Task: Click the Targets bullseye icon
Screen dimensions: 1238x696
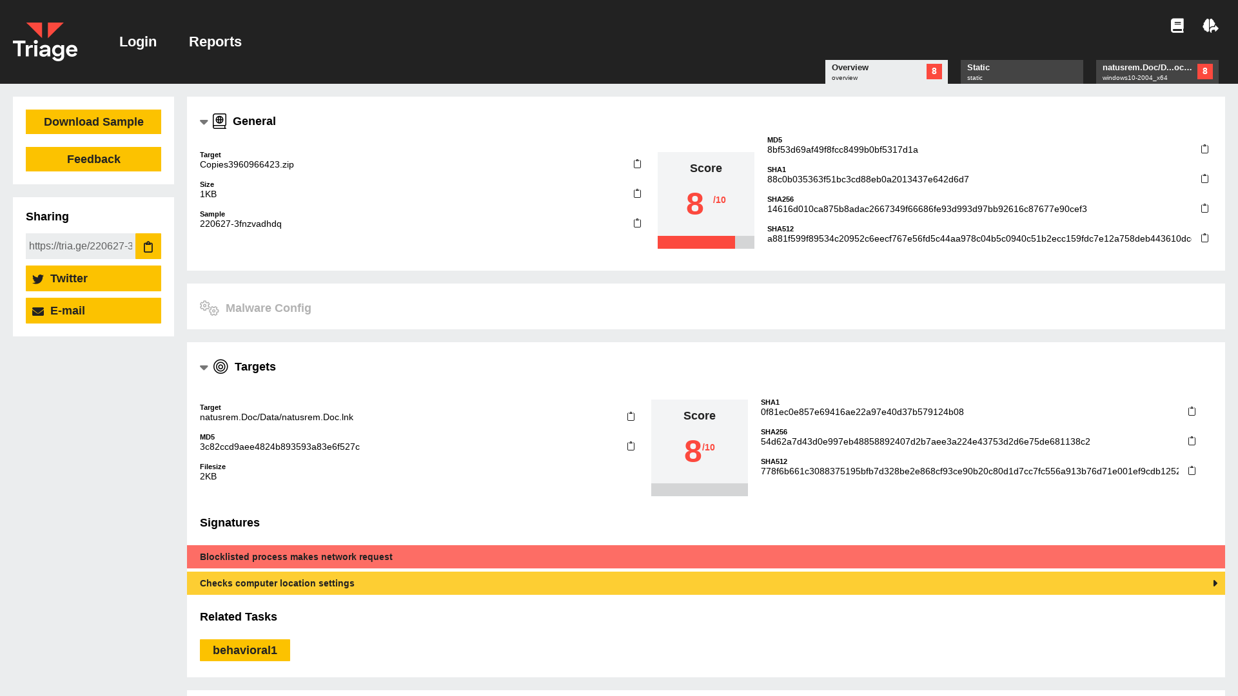Action: click(221, 367)
